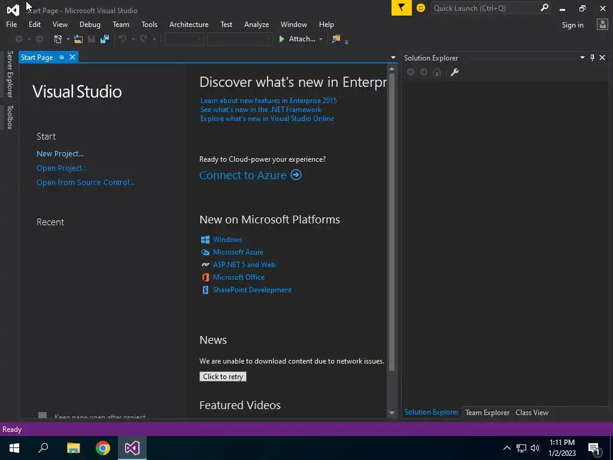The image size is (613, 460).
Task: Click the Find in Files toolbar icon
Action: (336, 39)
